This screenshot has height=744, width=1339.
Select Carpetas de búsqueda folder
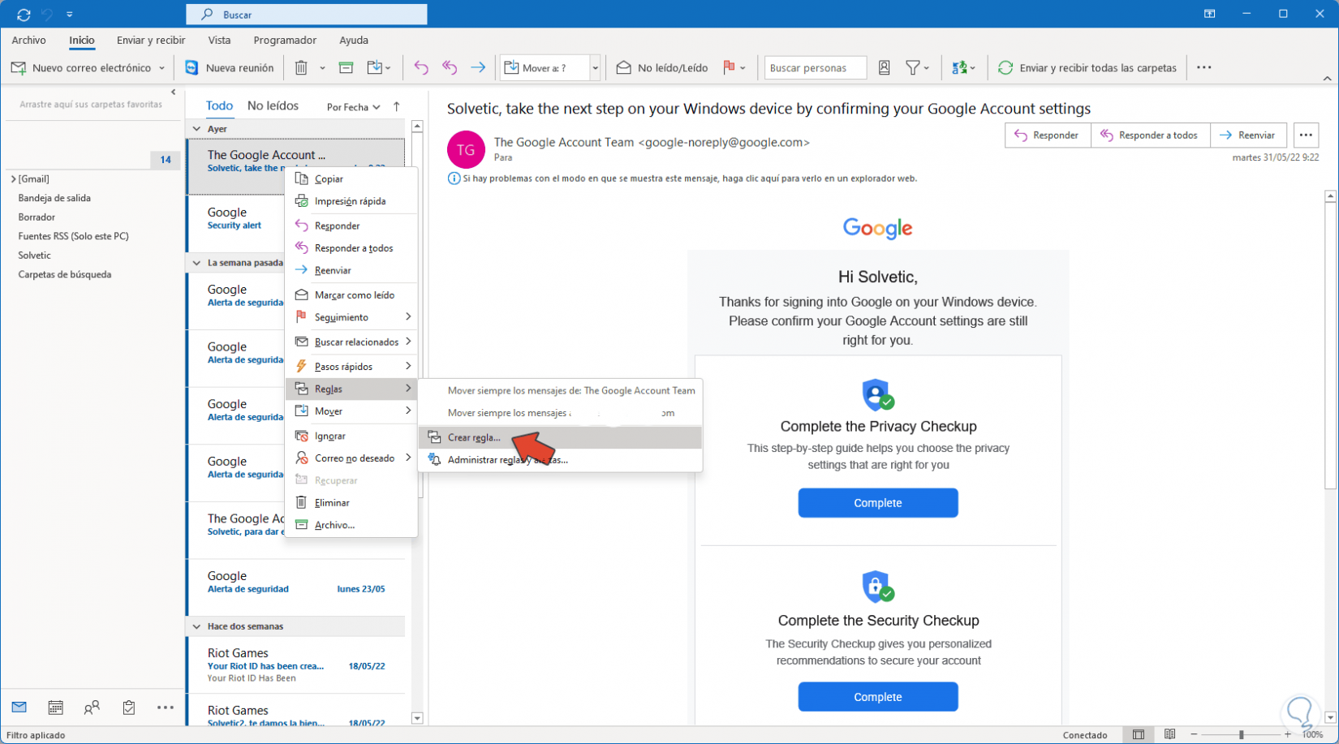(x=65, y=274)
